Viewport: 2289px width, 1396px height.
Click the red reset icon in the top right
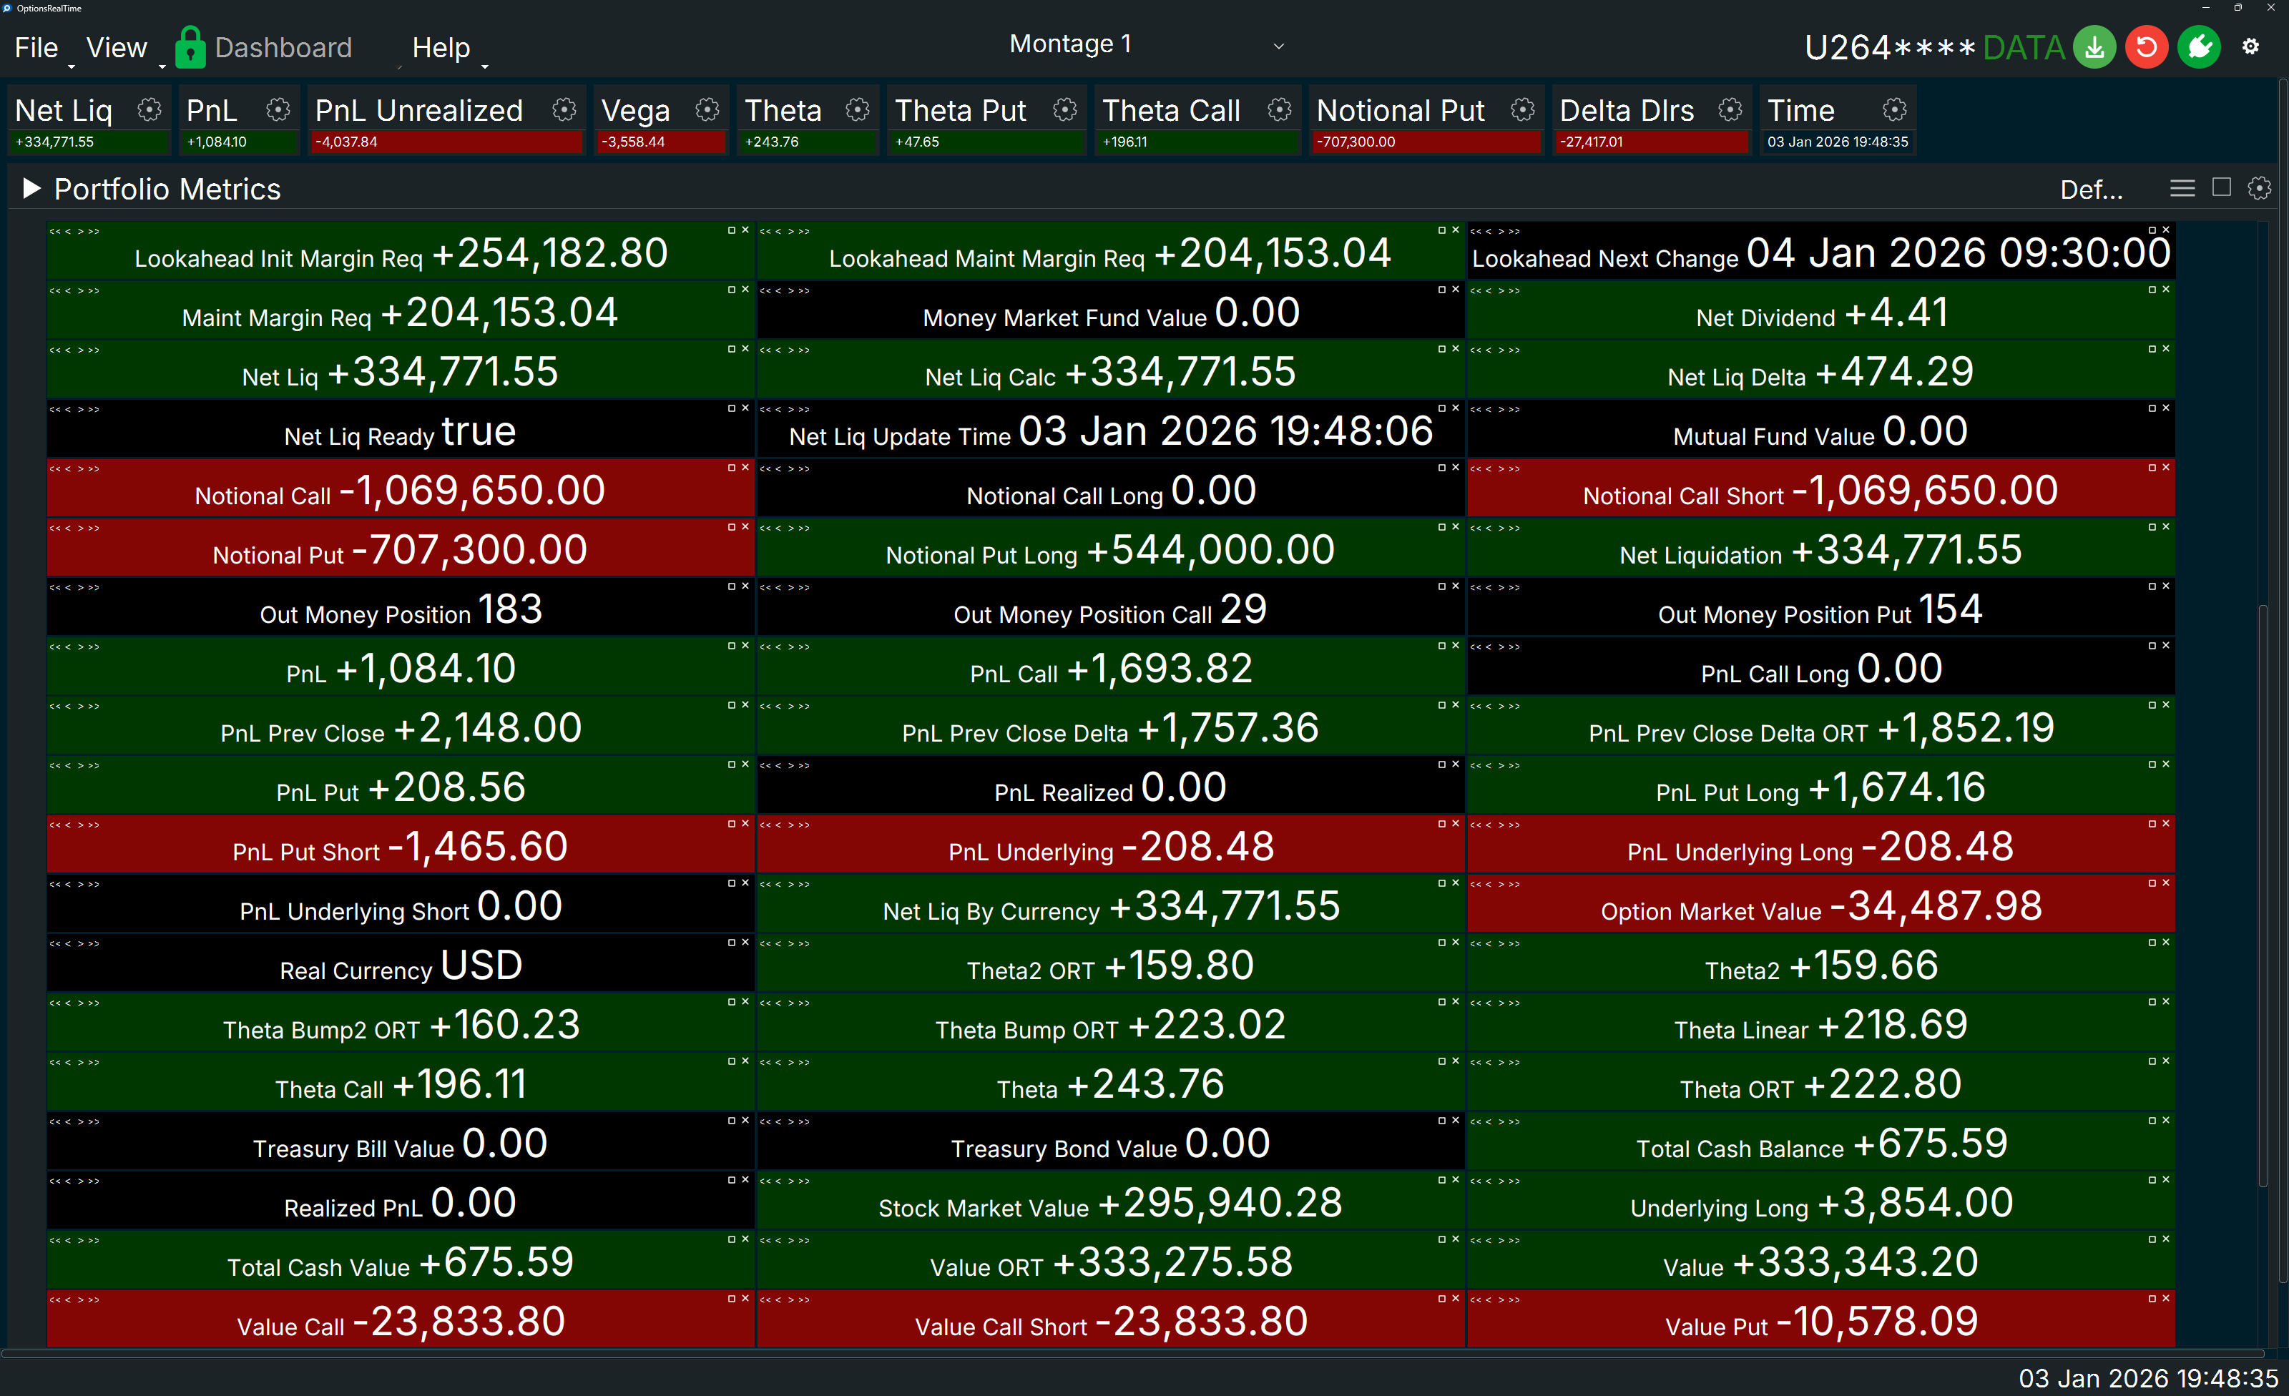click(x=2147, y=46)
